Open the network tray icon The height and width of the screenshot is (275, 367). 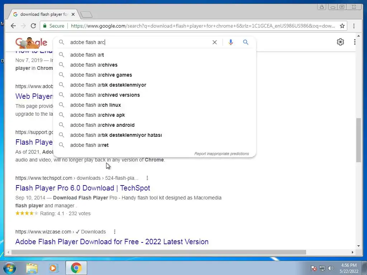322,268
